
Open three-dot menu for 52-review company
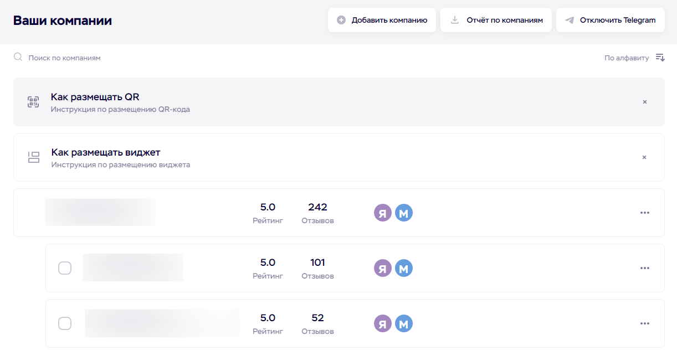(644, 323)
